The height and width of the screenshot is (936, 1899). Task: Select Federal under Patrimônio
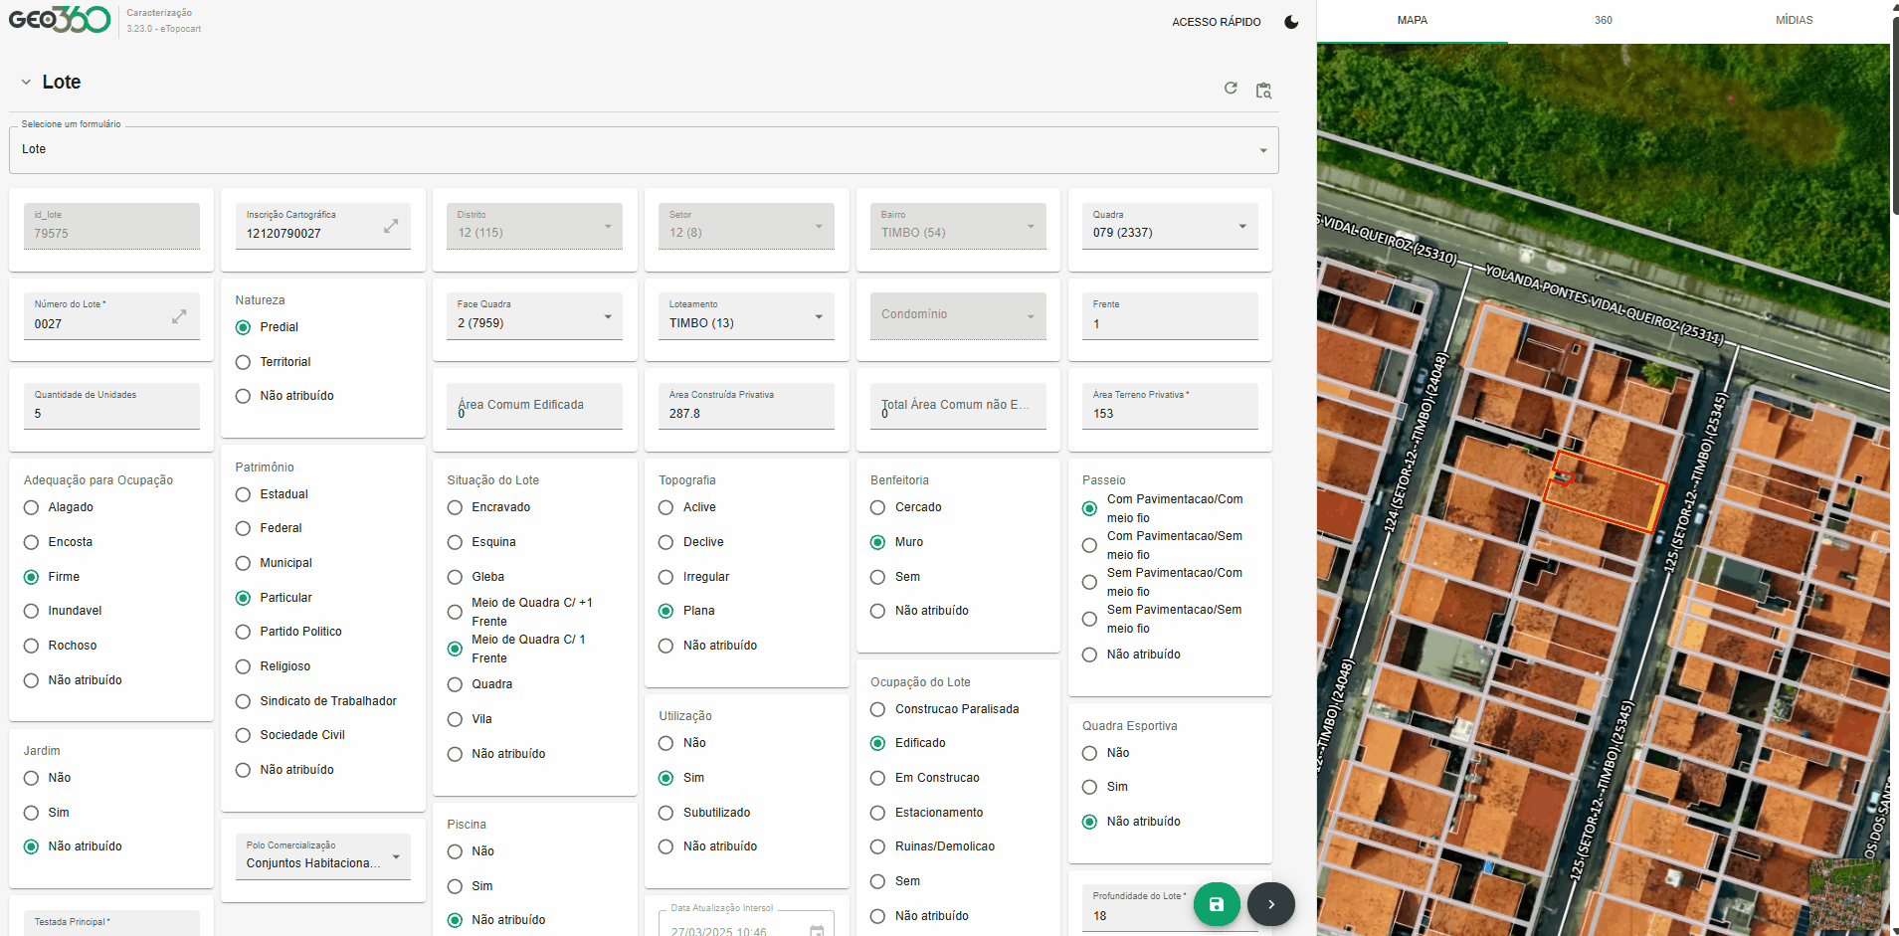pos(243,528)
